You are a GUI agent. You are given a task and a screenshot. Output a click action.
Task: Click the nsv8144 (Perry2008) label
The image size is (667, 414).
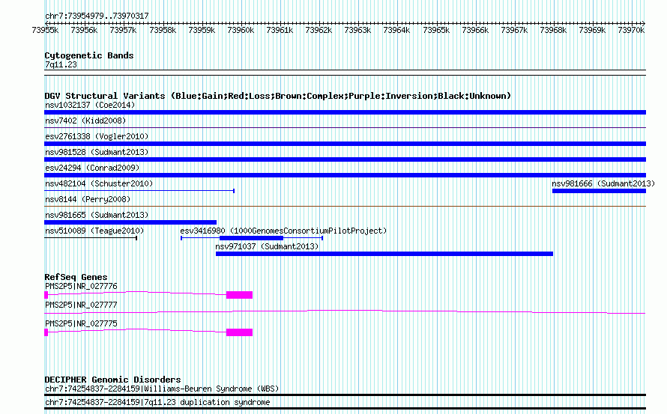(88, 199)
